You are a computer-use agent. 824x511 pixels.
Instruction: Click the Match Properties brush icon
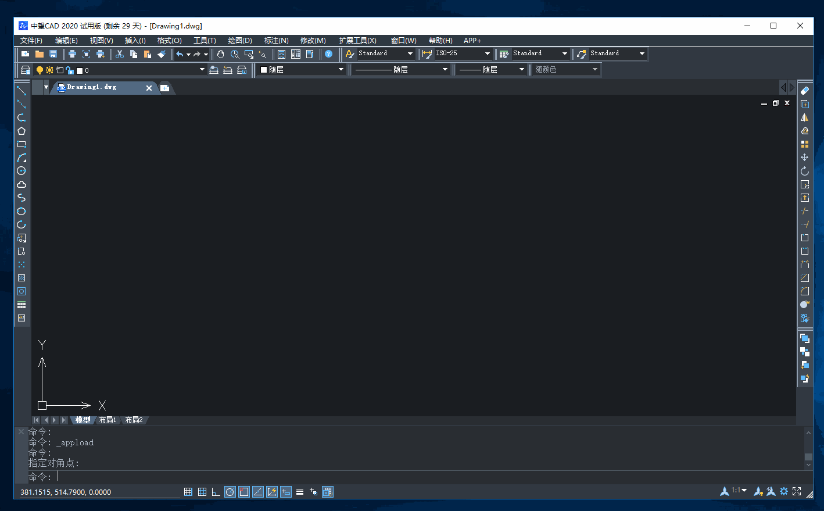162,54
